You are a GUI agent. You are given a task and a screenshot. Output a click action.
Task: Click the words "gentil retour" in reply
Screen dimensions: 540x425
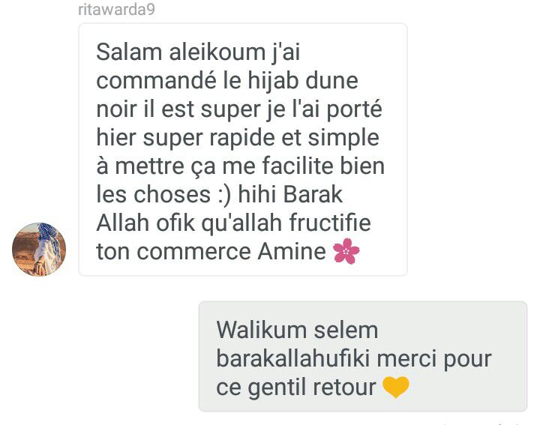312,388
